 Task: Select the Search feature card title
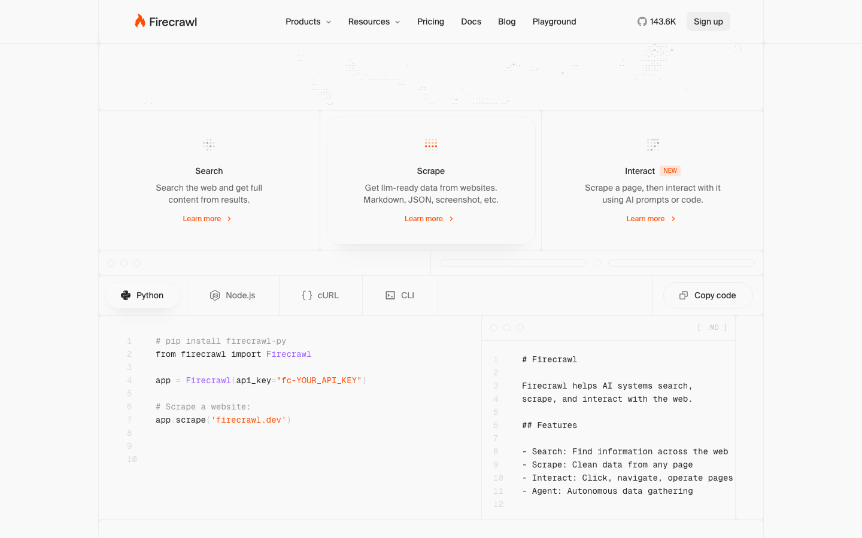click(x=209, y=171)
